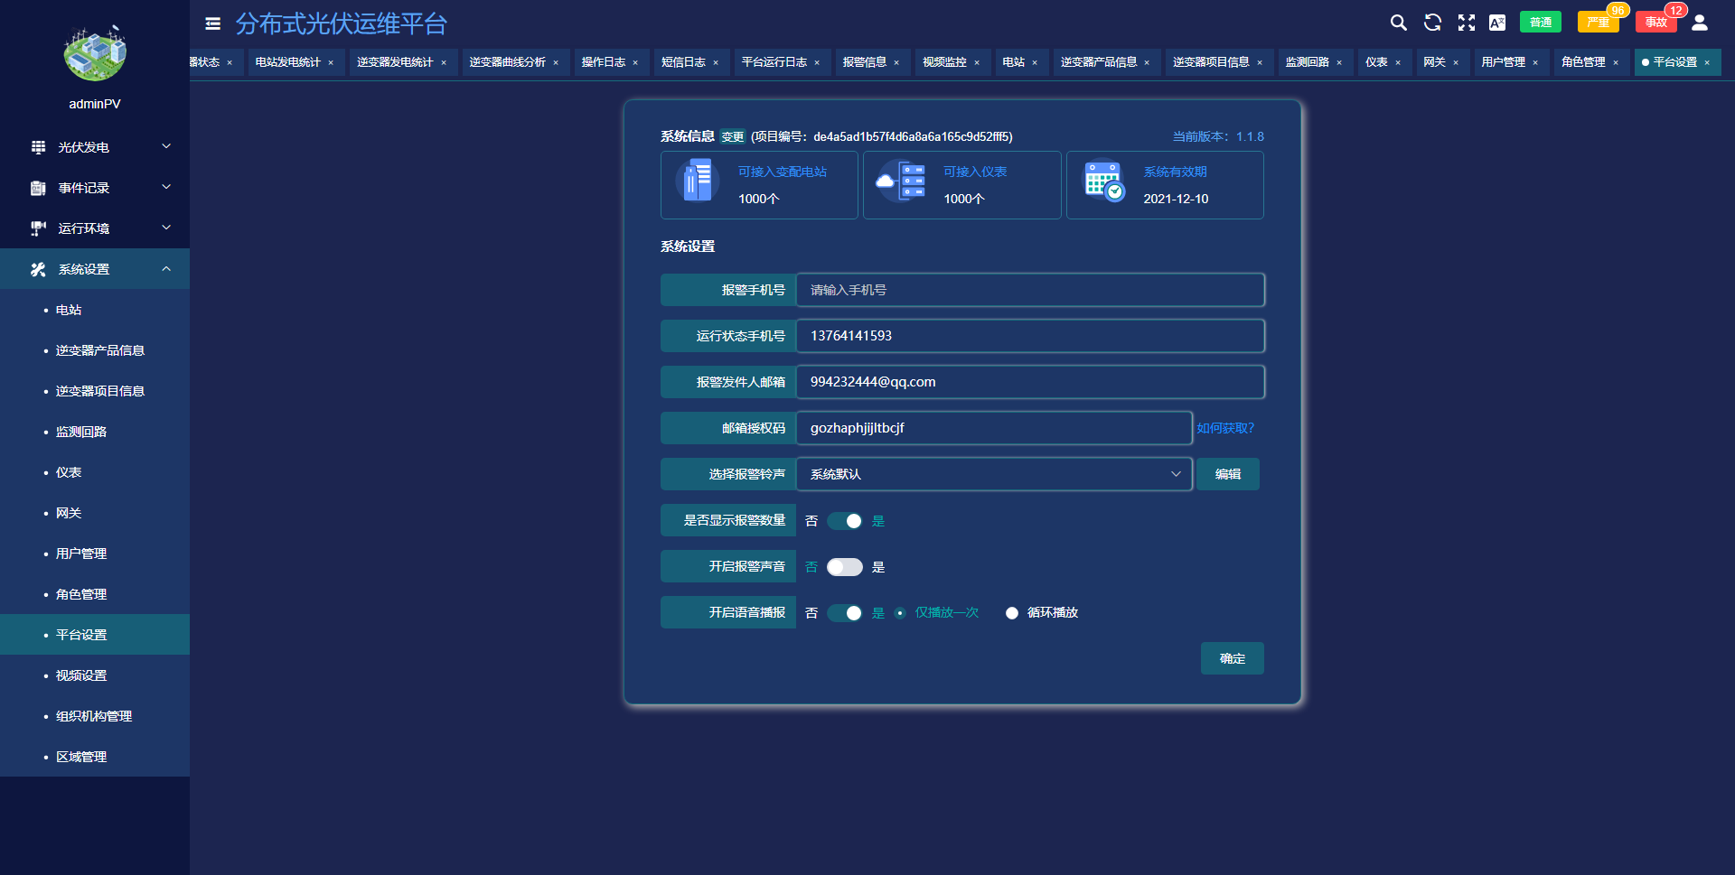Close the 视频监控 tab
1735x875 pixels.
[977, 63]
